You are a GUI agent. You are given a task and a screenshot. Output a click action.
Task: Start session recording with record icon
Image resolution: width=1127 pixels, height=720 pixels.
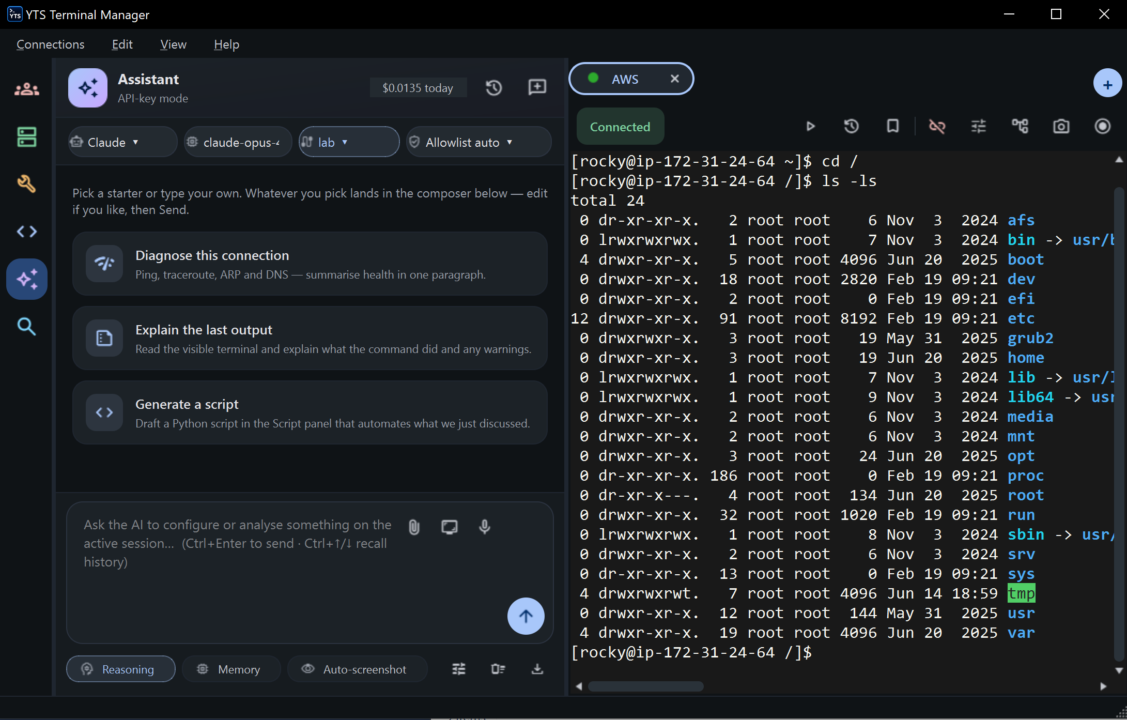[x=1103, y=126]
